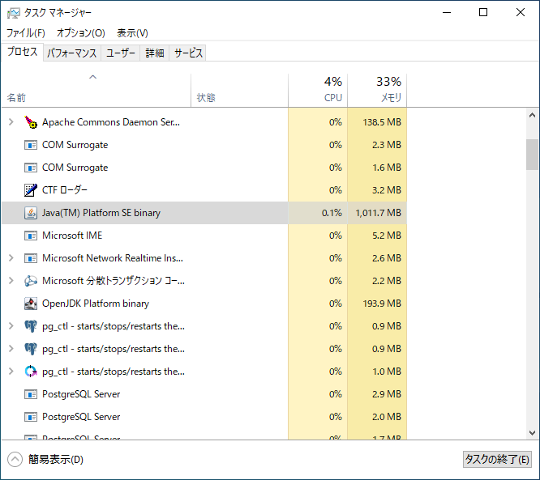Click the 193.9 MB memory value

(x=382, y=304)
